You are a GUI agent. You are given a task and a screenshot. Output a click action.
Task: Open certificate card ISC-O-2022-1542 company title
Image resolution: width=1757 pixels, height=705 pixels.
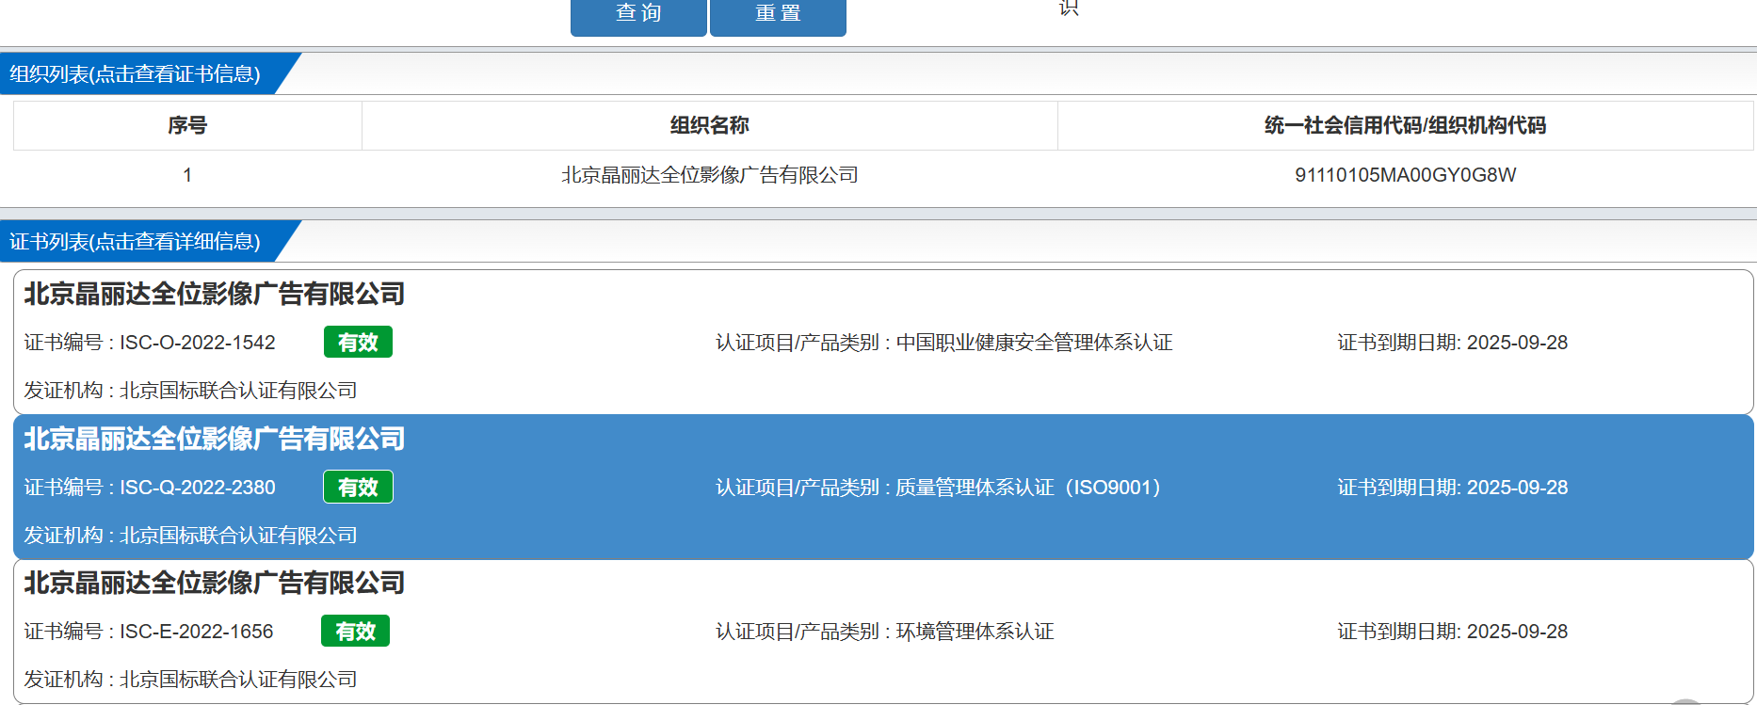click(x=215, y=294)
